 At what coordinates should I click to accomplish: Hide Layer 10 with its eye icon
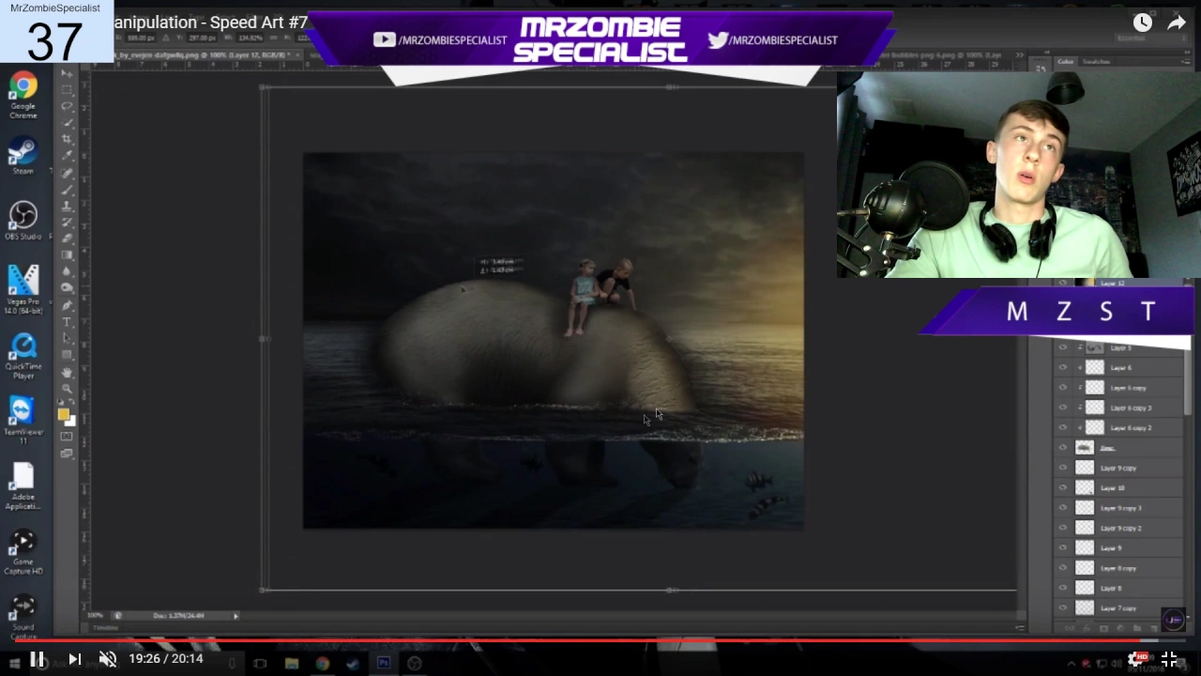point(1063,487)
